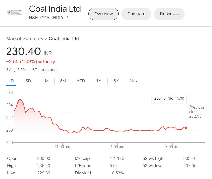The image size is (212, 179).
Task: Switch chart to 5D range
Action: point(28,81)
